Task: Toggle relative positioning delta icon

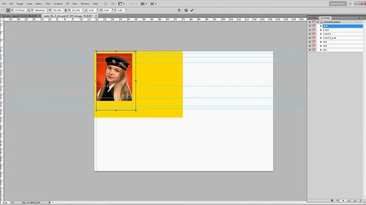Action: click(x=29, y=10)
